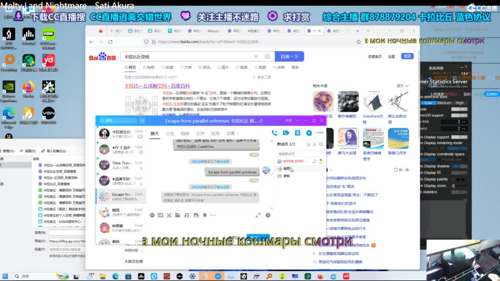Open a new Firefox tab with plus button
This screenshot has height=281, width=500.
(x=357, y=31)
